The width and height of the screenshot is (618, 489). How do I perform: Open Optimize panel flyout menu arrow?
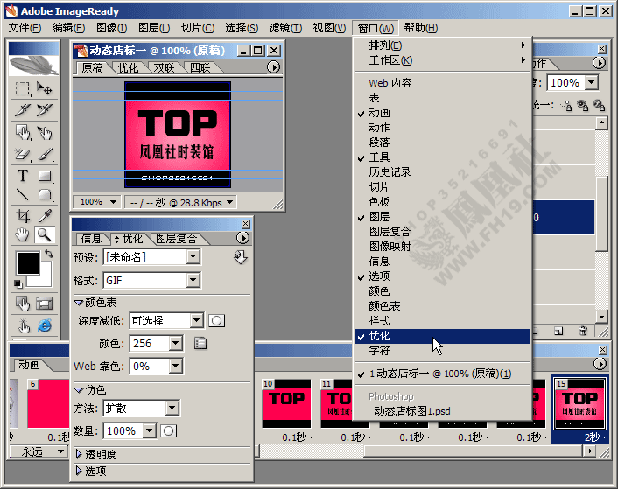pos(242,238)
